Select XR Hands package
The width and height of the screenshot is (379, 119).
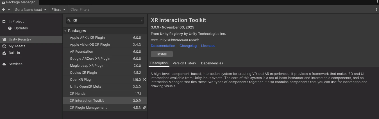coord(105,94)
